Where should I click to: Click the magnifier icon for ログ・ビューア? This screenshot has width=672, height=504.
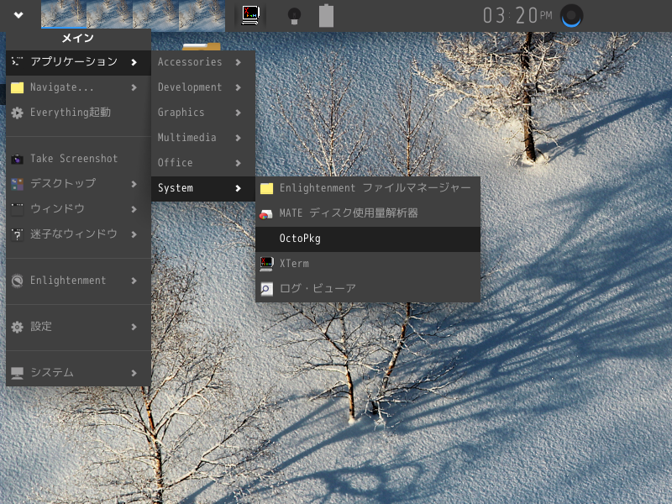pyautogui.click(x=266, y=289)
